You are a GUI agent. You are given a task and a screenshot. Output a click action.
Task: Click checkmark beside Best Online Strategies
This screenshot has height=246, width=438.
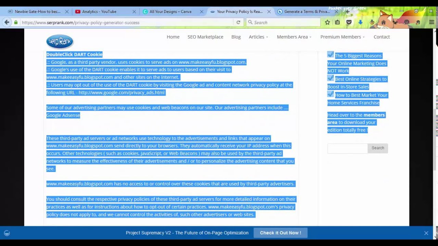point(331,78)
